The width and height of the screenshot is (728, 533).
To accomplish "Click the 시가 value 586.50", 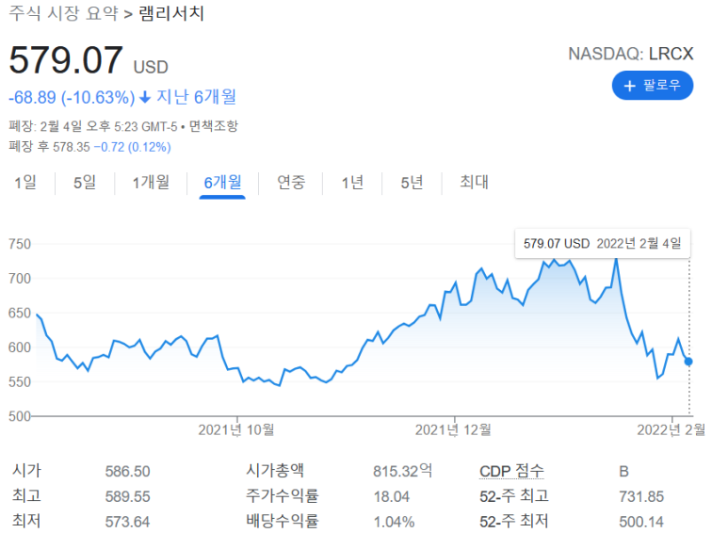I will point(128,472).
